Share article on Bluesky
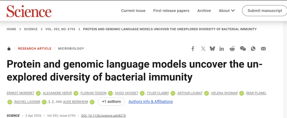This screenshot has width=287, height=118. click(212, 49)
